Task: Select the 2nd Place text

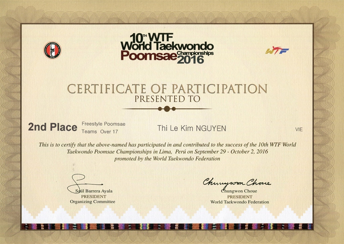Action: tap(52, 127)
